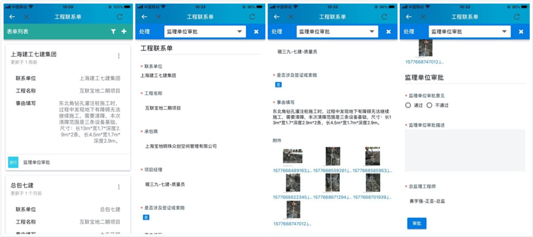Open 1577668747012.j... link above 监理单位审批 heading
The width and height of the screenshot is (533, 237).
pyautogui.click(x=424, y=62)
